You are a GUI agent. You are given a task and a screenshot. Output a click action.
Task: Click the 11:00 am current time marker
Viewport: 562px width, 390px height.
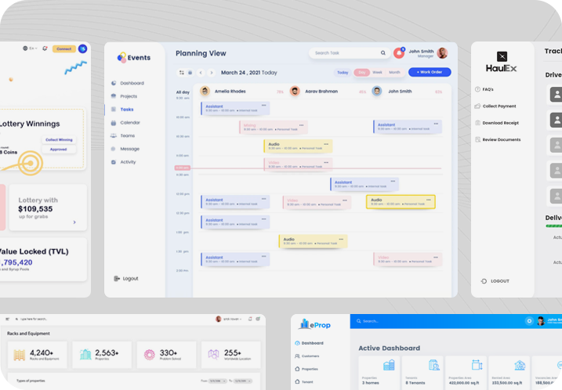pos(183,168)
